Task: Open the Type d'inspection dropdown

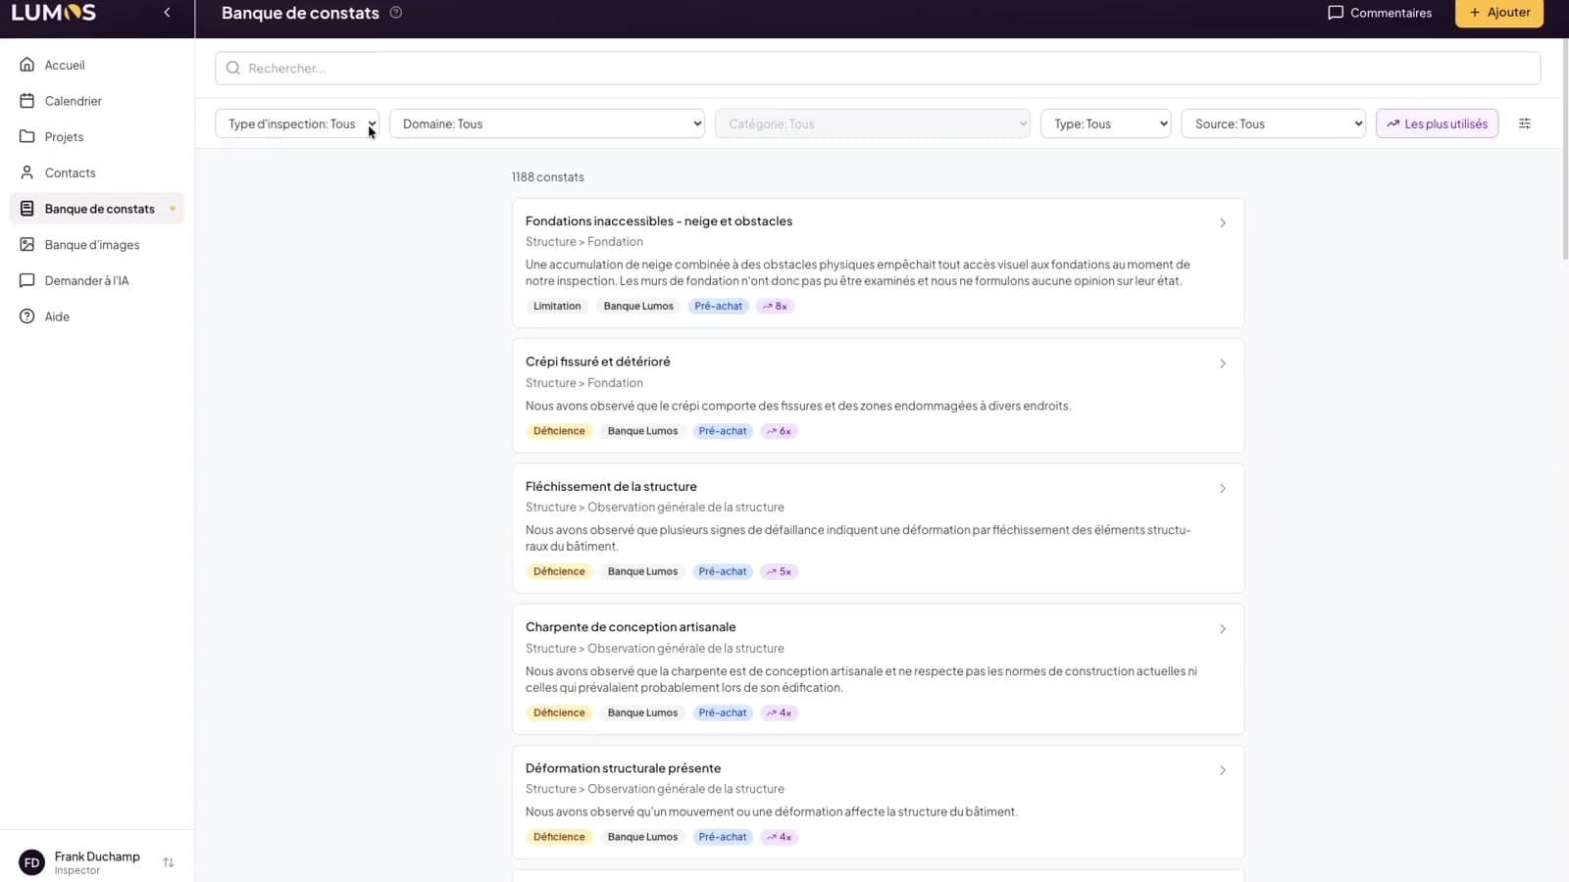Action: [297, 123]
